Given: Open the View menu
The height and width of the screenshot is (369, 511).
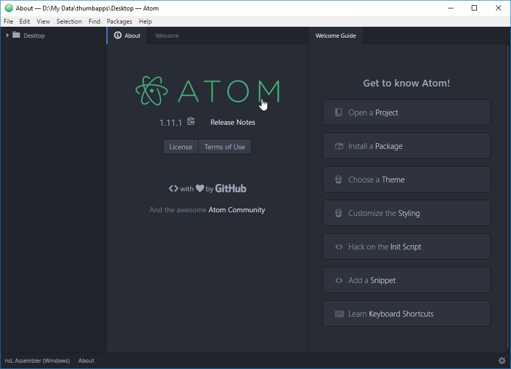Looking at the screenshot, I should [x=43, y=21].
